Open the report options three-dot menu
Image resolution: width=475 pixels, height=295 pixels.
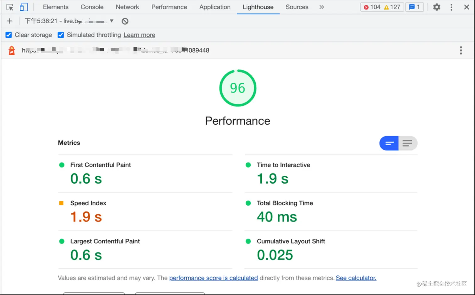point(461,50)
